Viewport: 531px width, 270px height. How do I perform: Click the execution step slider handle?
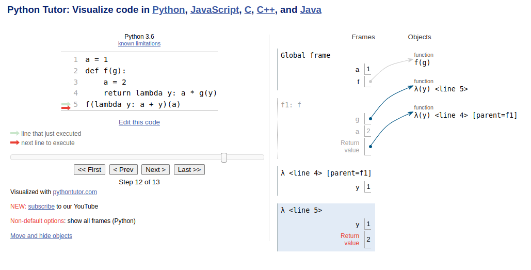click(224, 157)
